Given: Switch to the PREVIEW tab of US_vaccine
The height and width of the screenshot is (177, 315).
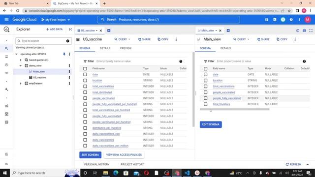Looking at the screenshot, I should click(x=126, y=48).
